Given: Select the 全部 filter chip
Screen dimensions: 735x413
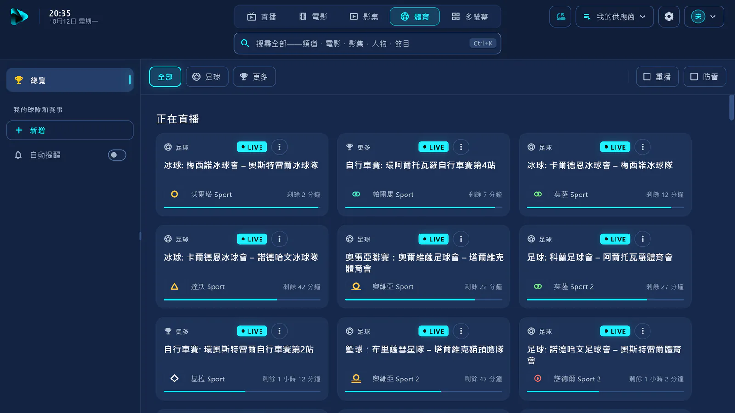Looking at the screenshot, I should tap(165, 77).
